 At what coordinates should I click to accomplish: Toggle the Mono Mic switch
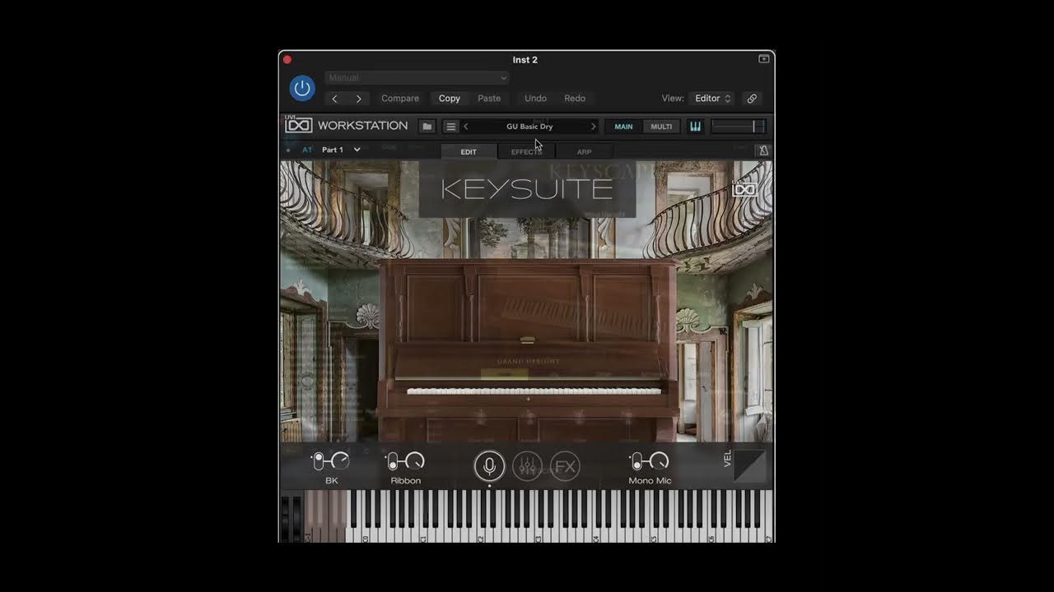636,461
